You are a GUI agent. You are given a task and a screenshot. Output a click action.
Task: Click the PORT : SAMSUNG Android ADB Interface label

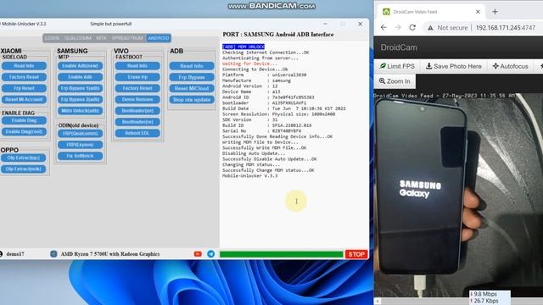[x=278, y=35]
